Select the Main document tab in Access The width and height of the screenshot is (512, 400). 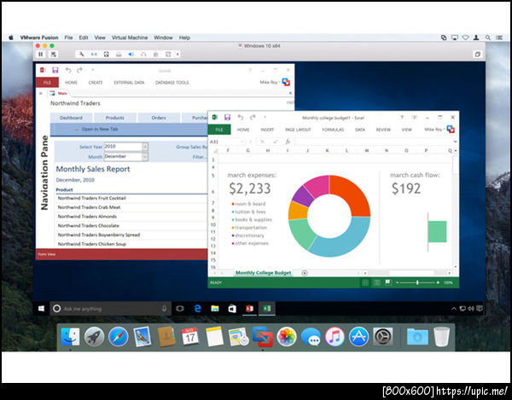click(x=59, y=93)
